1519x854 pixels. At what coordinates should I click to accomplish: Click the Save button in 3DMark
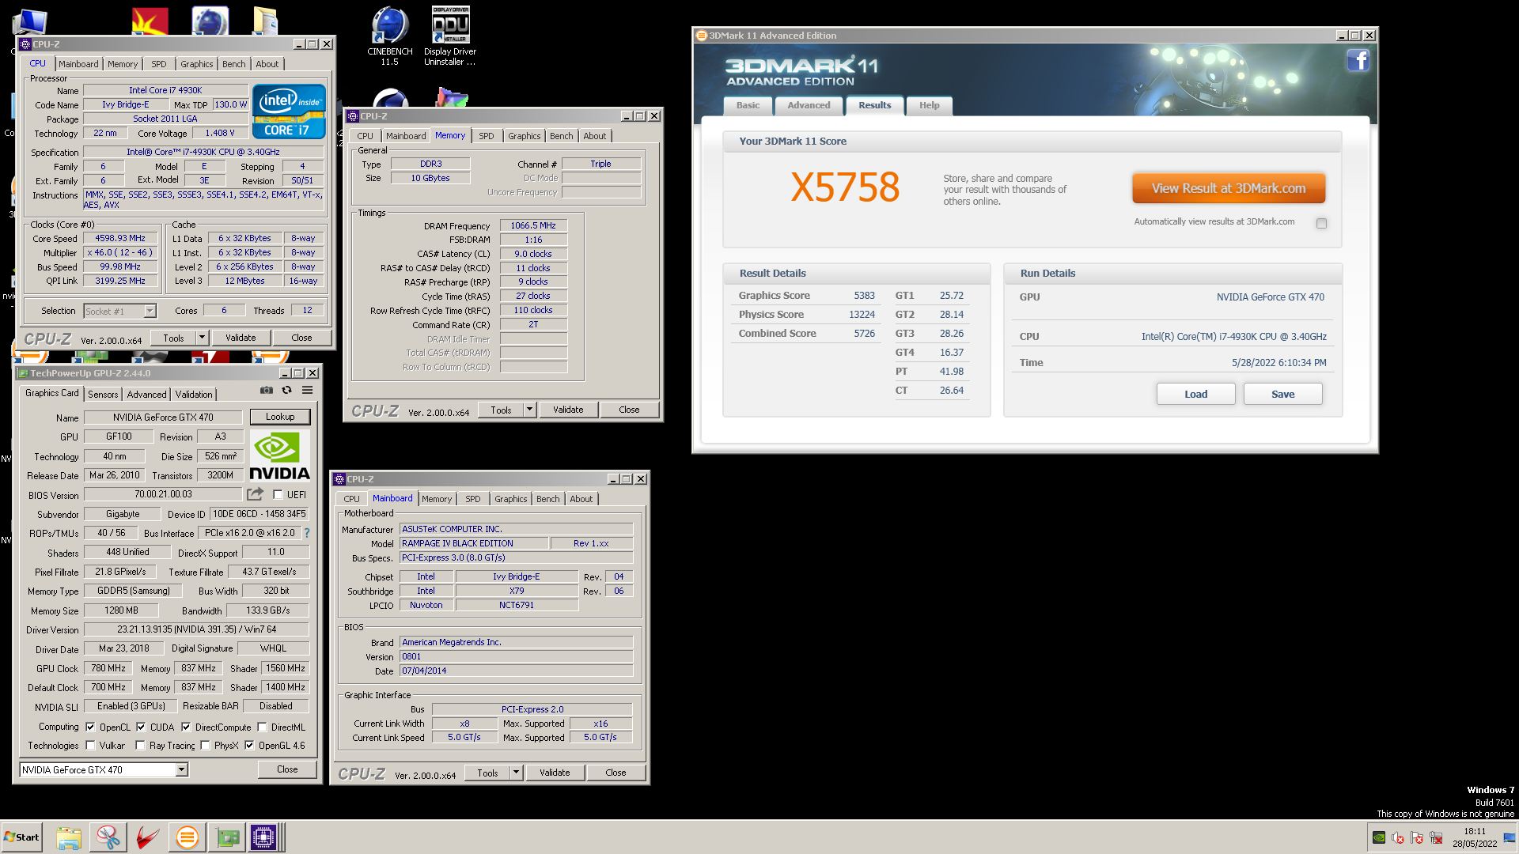pyautogui.click(x=1282, y=394)
